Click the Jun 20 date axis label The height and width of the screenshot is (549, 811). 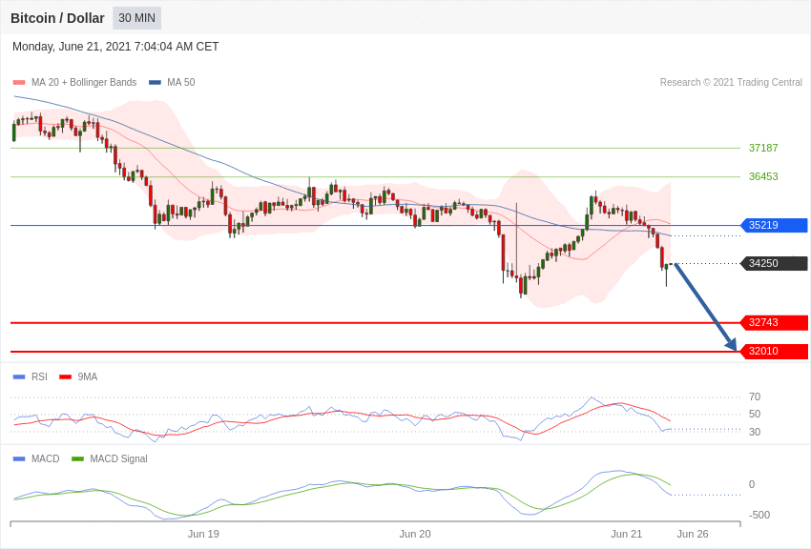coord(415,534)
